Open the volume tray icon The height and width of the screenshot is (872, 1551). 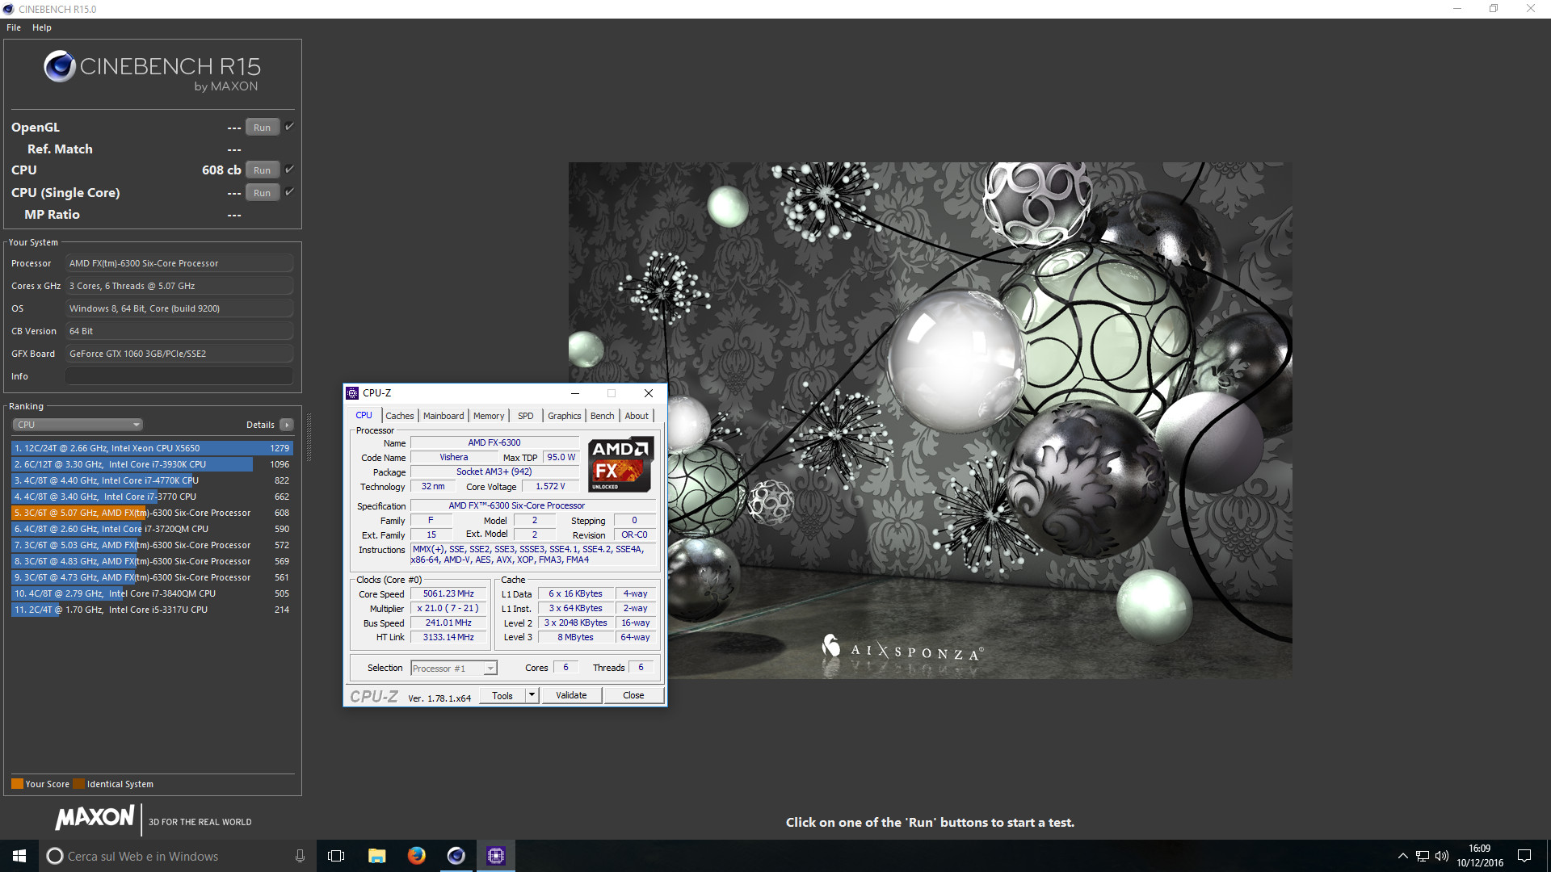[x=1442, y=856]
